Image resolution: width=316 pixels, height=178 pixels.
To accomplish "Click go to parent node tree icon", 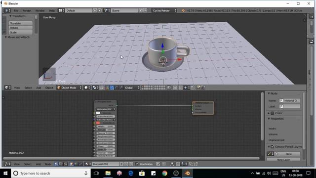I will pyautogui.click(x=164, y=164).
